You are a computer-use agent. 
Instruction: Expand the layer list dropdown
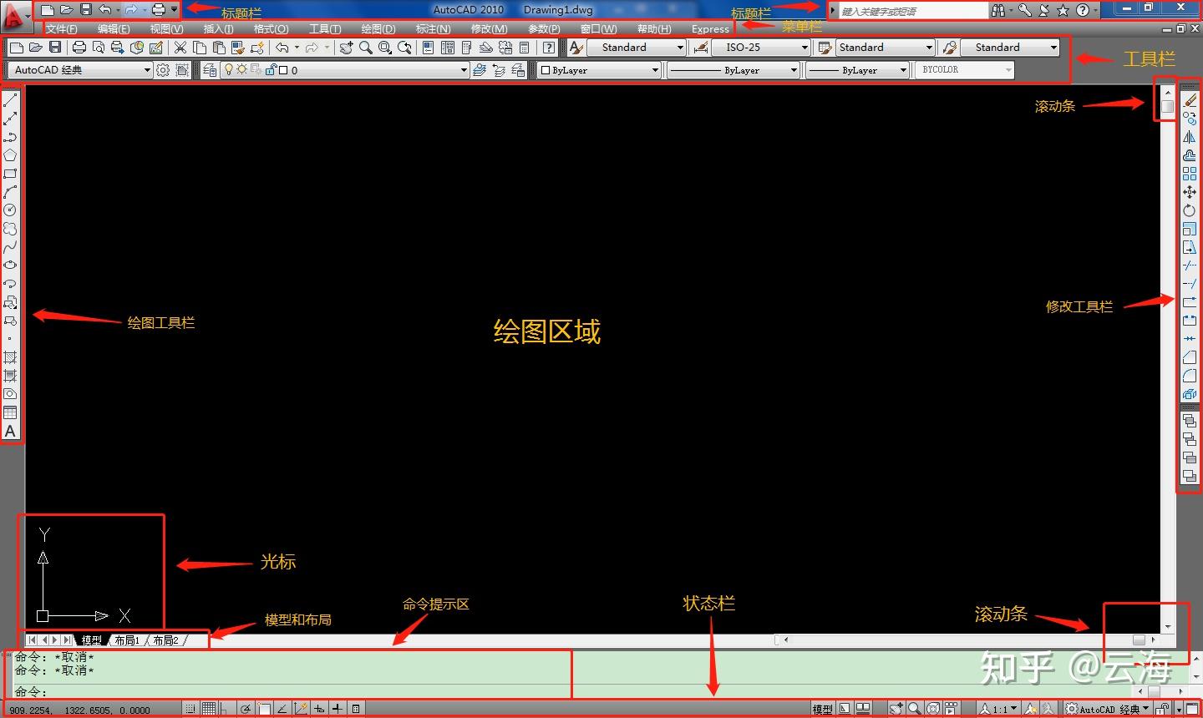pos(464,70)
